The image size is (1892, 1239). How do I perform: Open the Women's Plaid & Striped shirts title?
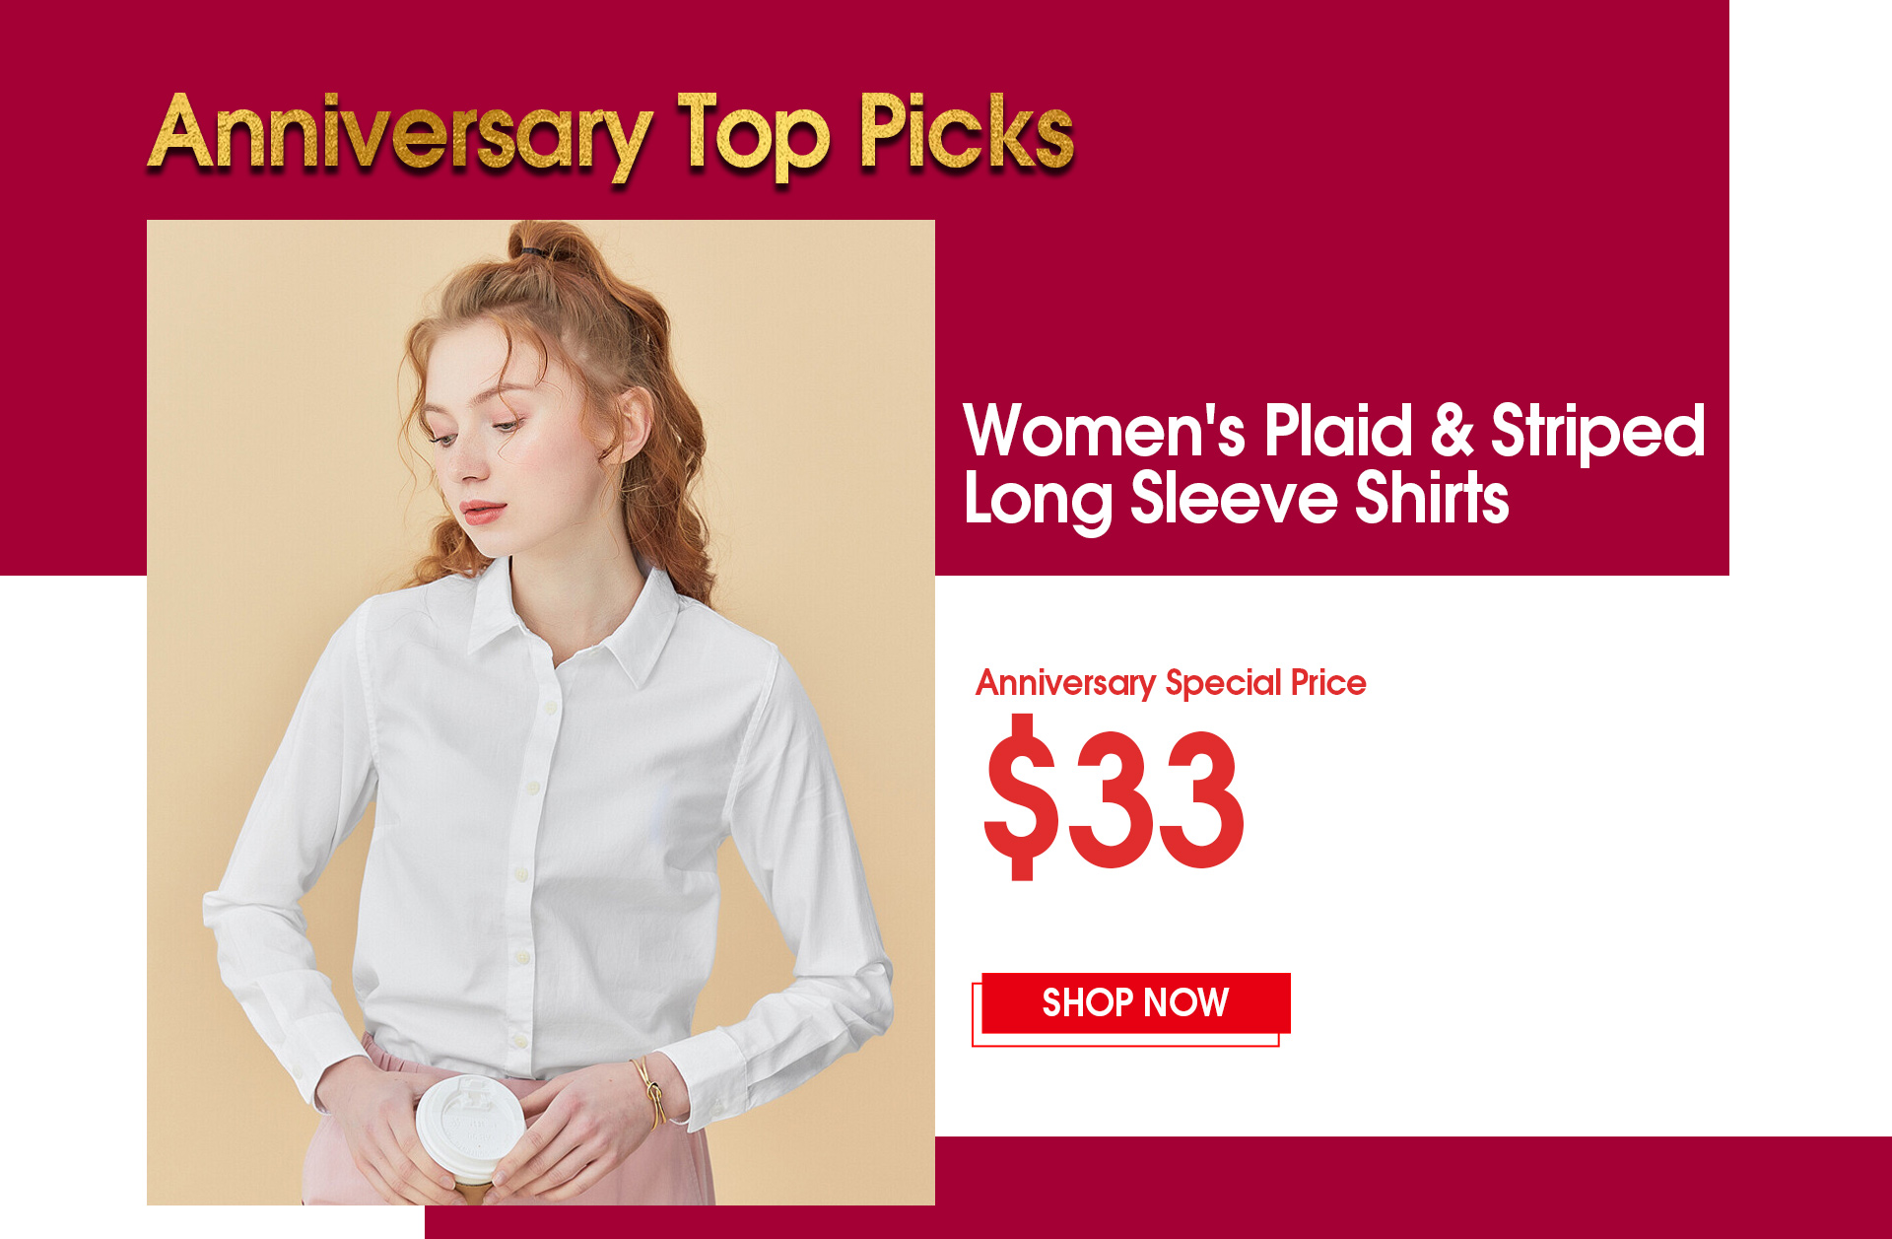click(1334, 464)
